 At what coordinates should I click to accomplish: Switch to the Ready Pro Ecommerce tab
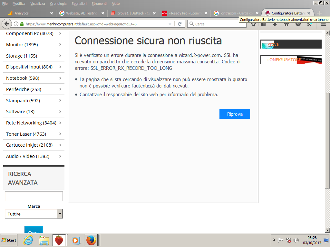pos(184,13)
